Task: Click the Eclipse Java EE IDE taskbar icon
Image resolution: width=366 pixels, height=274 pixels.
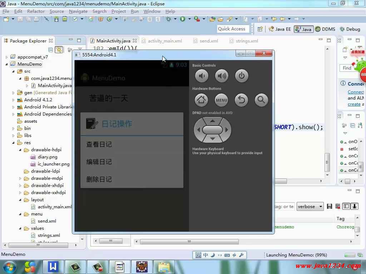Action: point(142,267)
